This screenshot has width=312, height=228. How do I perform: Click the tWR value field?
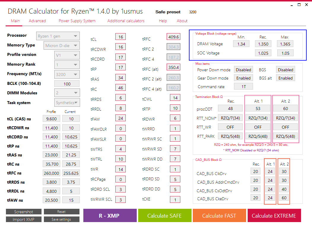coord(121,169)
